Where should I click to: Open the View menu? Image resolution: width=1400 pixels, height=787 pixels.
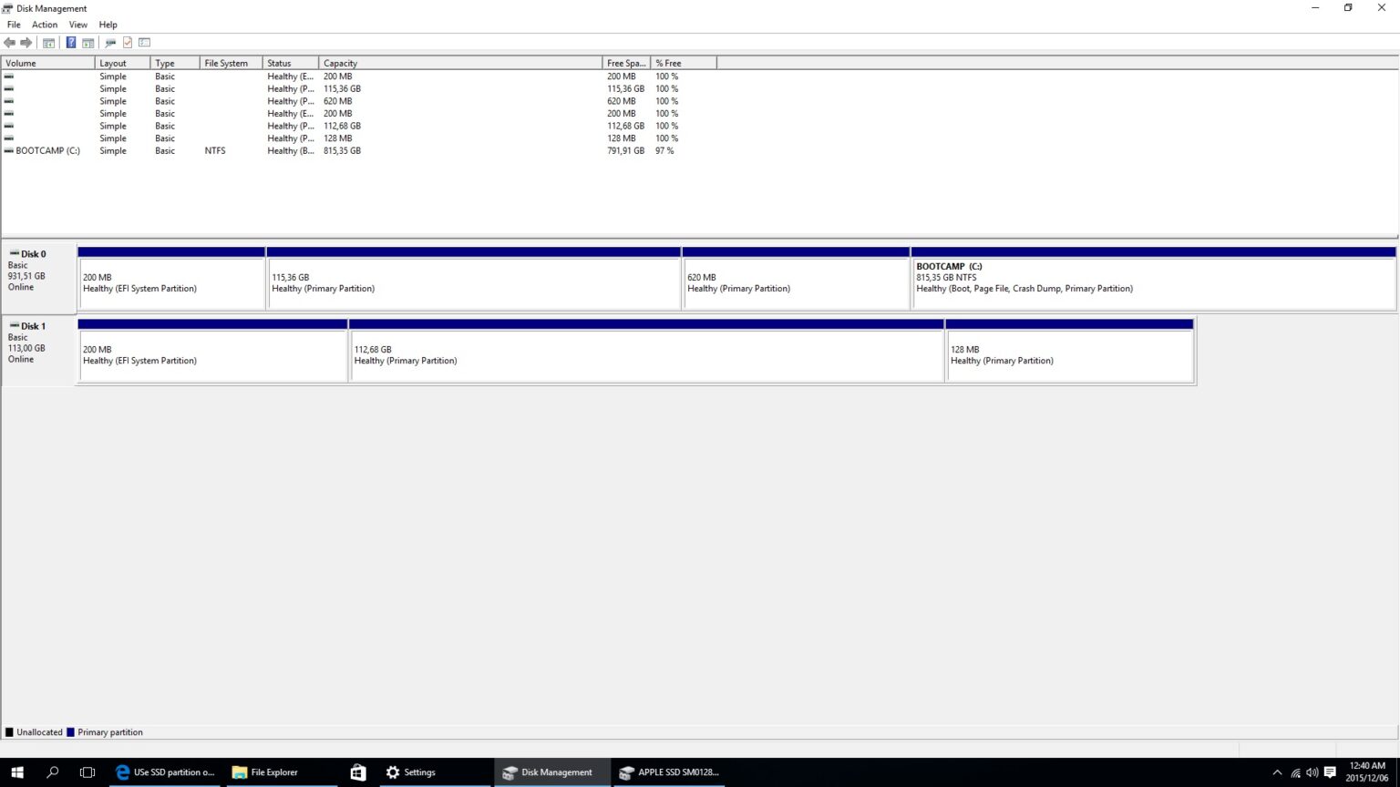click(77, 25)
